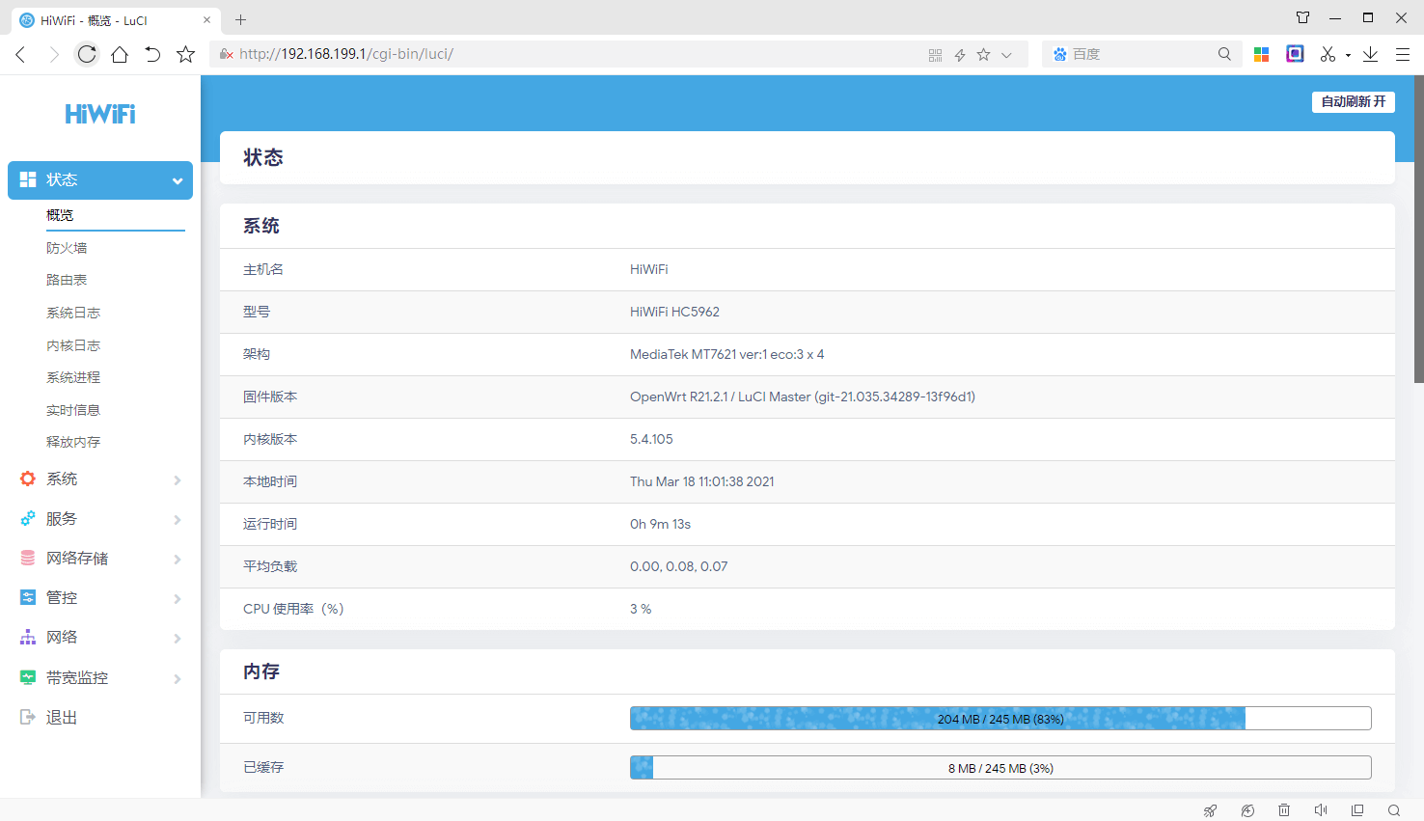The height and width of the screenshot is (821, 1424).
Task: Click the 带宽监控 monitor icon
Action: point(28,677)
